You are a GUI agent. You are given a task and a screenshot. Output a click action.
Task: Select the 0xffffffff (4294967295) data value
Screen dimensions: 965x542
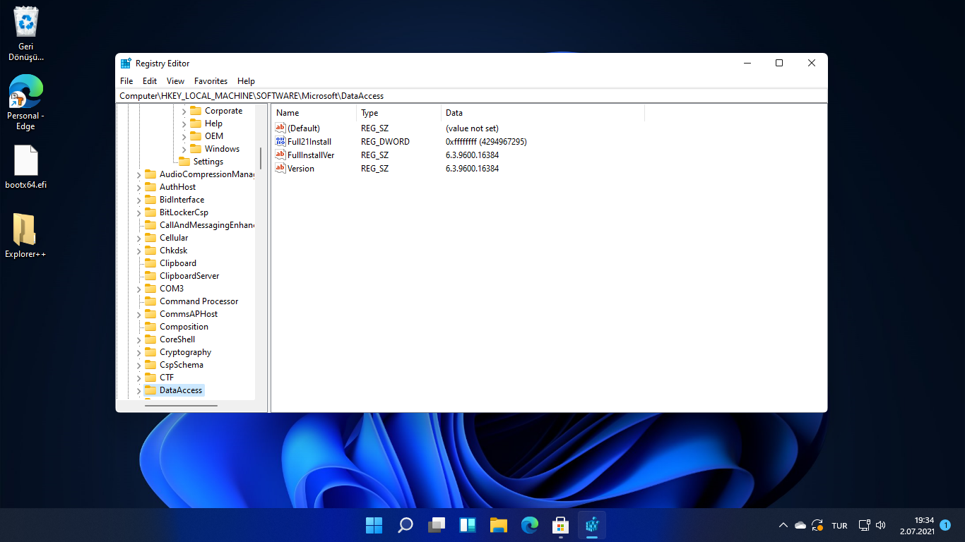pyautogui.click(x=486, y=142)
